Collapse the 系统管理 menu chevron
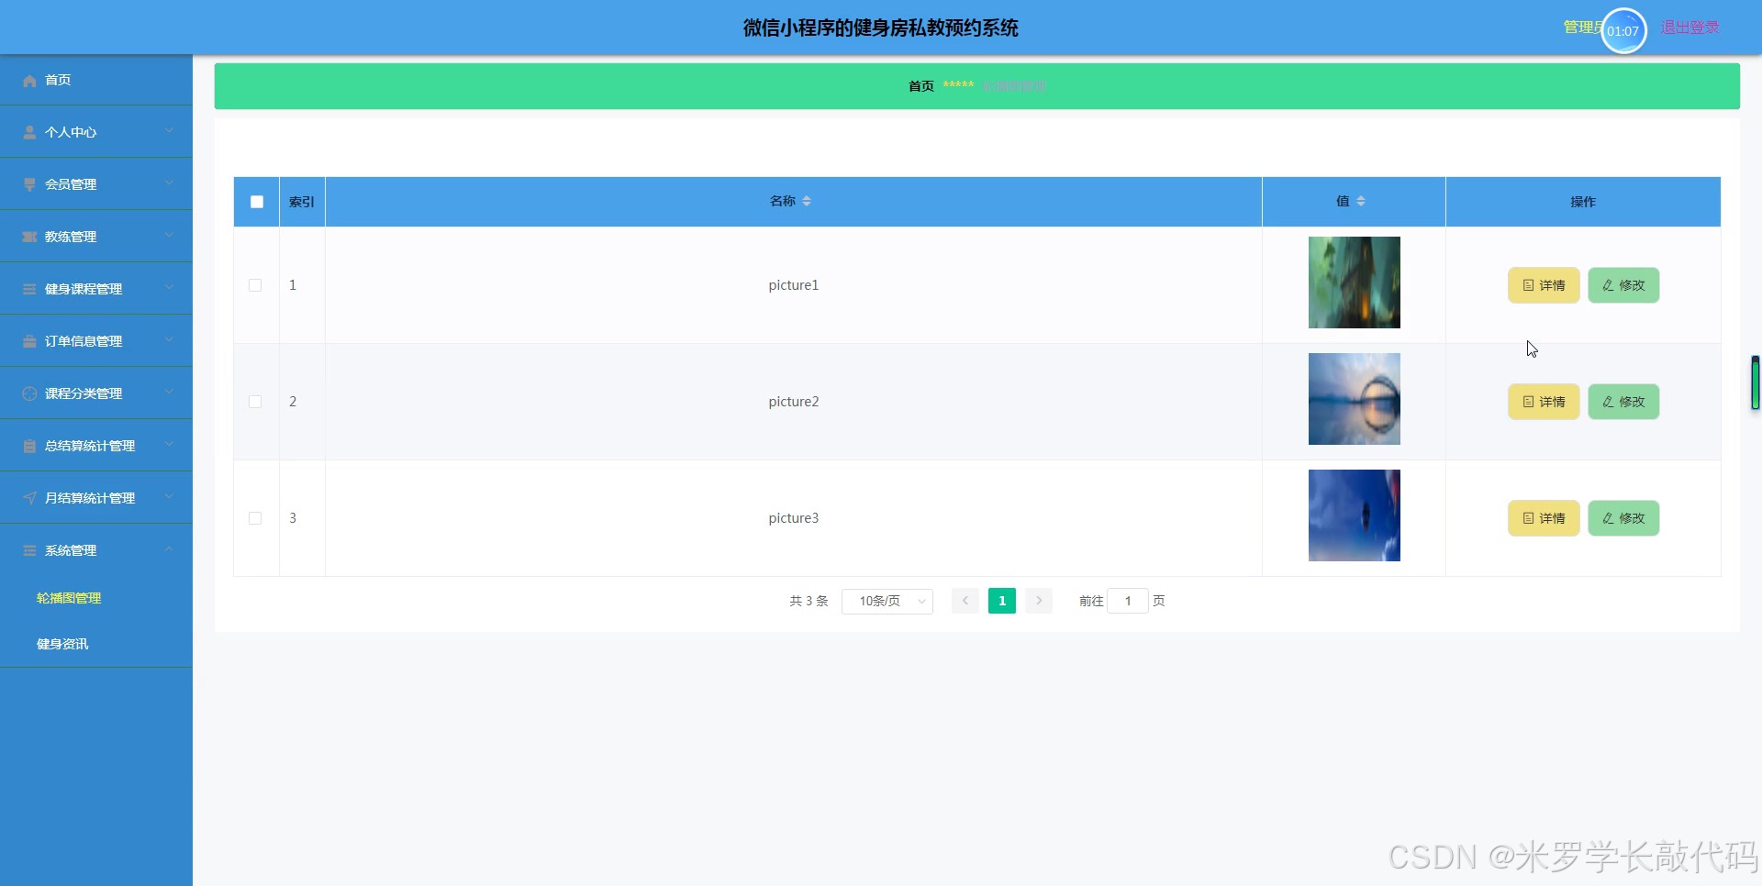Viewport: 1762px width, 886px height. pyautogui.click(x=169, y=550)
